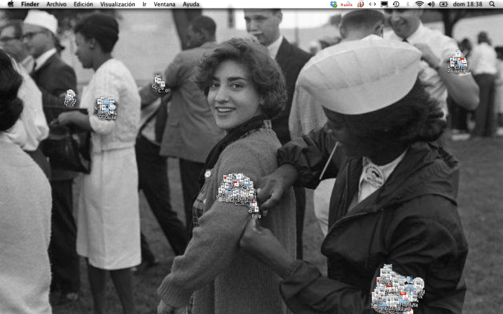The image size is (503, 314).
Task: Toggle Bluetooth from the menu bar
Action: (x=407, y=4)
